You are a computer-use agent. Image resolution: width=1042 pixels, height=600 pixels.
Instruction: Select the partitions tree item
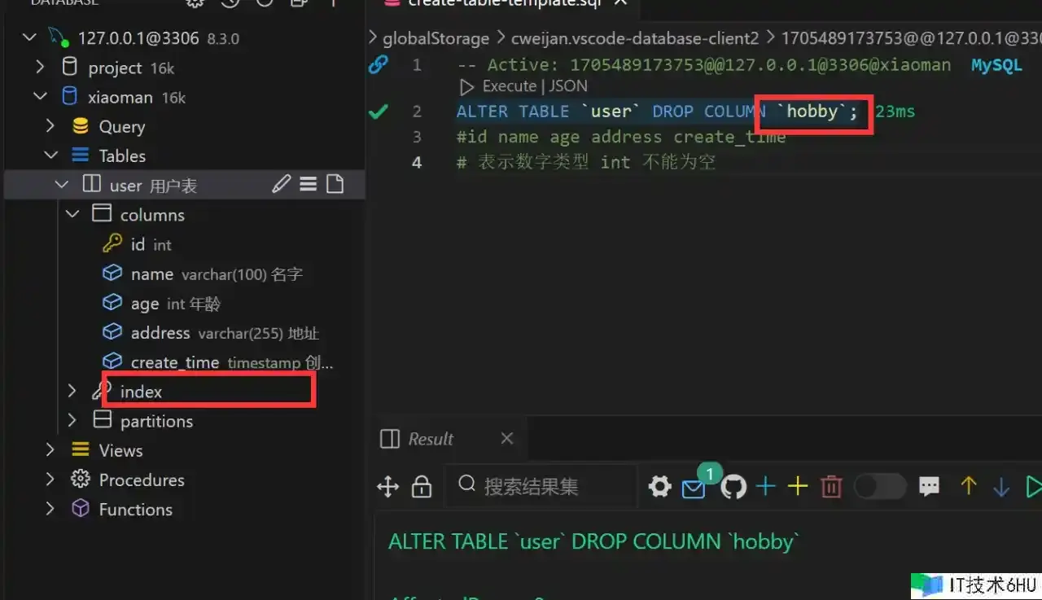[184, 421]
